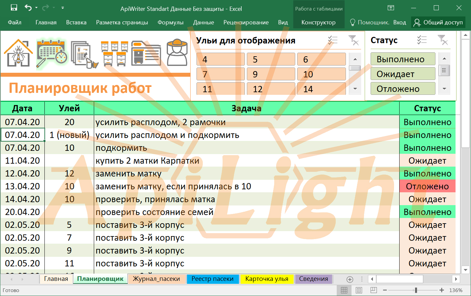
Task: Open the stacked beehives registry icon
Action: pyautogui.click(x=114, y=54)
